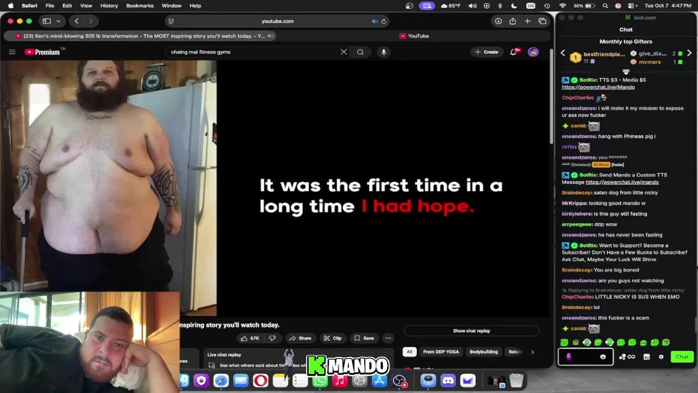
Task: Save the video to a playlist
Action: [x=364, y=338]
